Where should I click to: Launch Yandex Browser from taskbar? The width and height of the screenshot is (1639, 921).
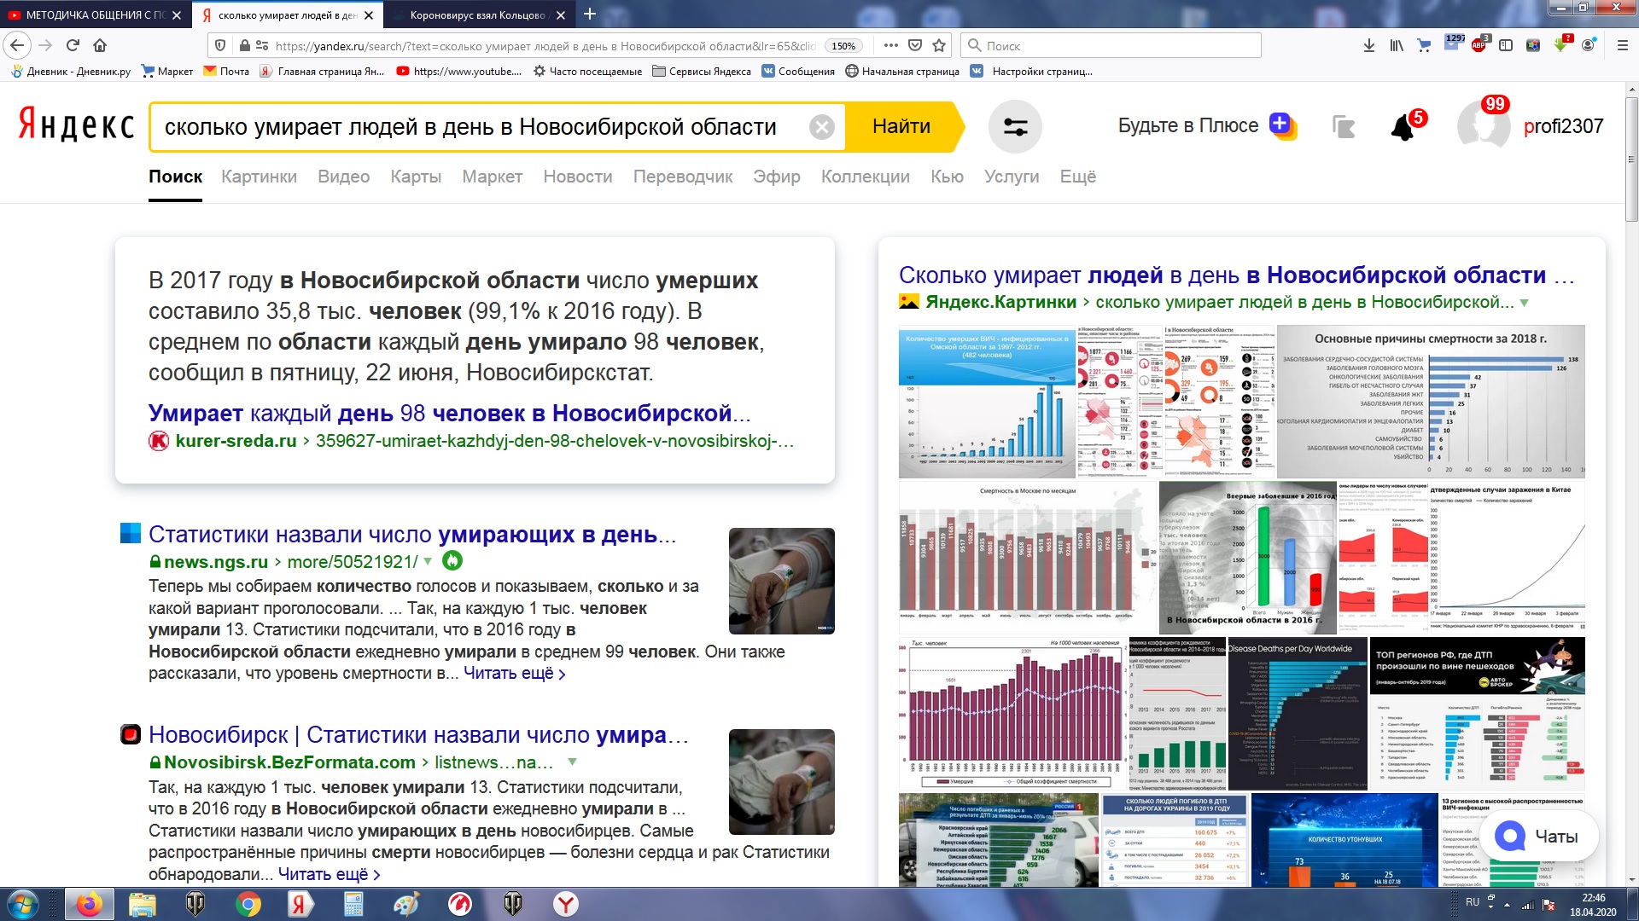565,904
